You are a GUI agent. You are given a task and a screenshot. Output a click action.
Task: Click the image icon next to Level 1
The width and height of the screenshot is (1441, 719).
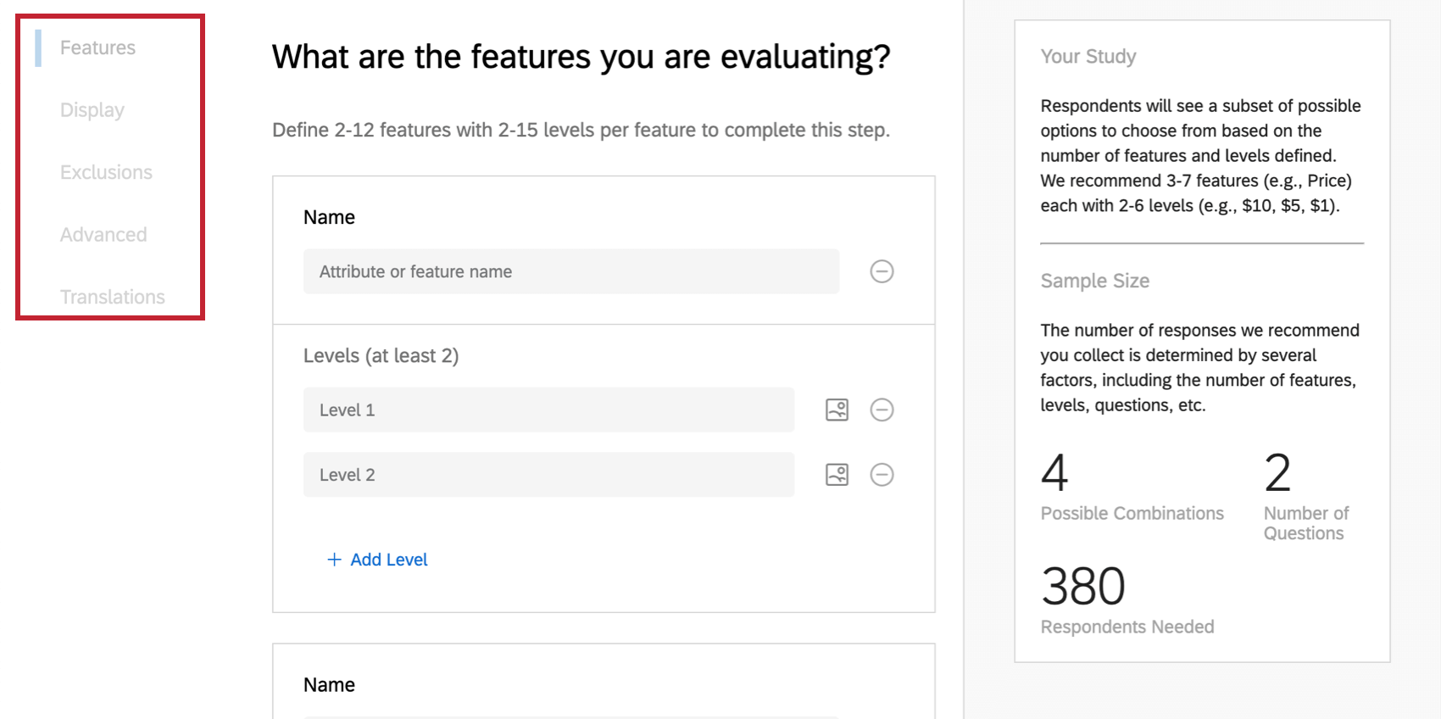click(837, 410)
